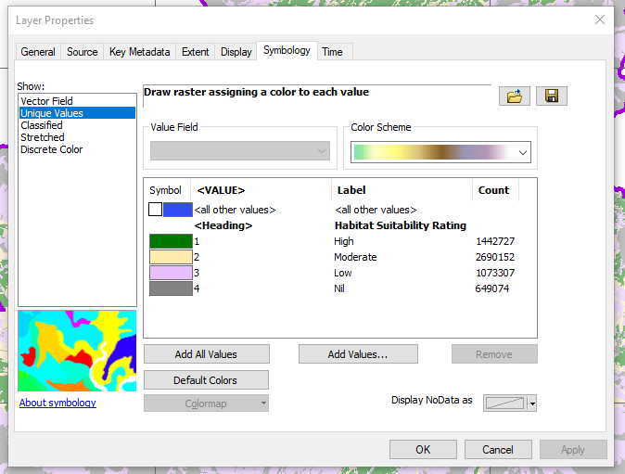Click the Display NoData color swatch

coord(505,404)
